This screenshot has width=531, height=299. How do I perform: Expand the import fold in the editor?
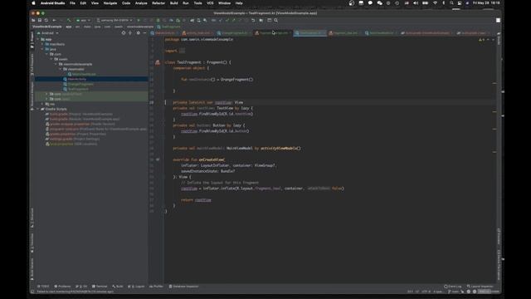point(182,51)
